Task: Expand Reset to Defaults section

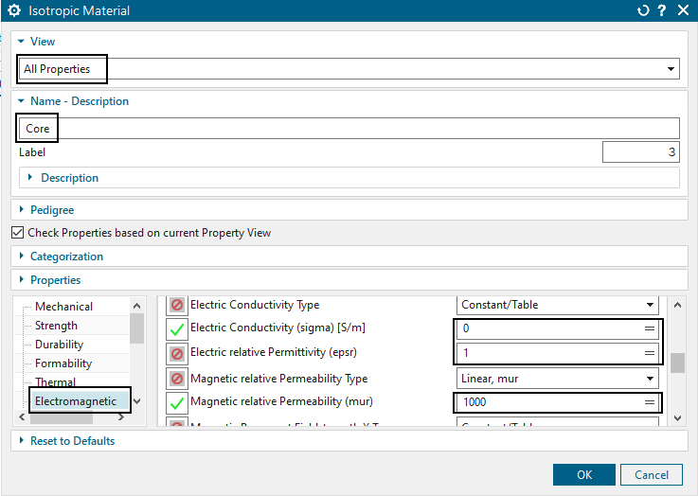Action: (x=72, y=441)
